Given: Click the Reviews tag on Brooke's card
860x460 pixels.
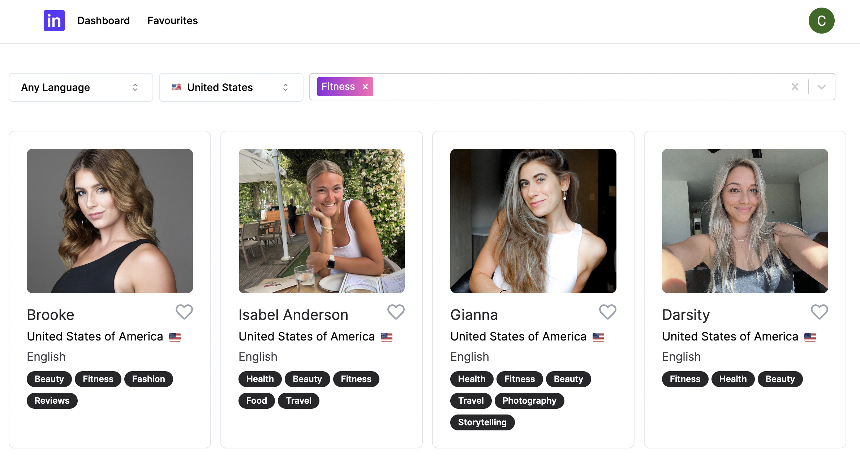Looking at the screenshot, I should 52,401.
